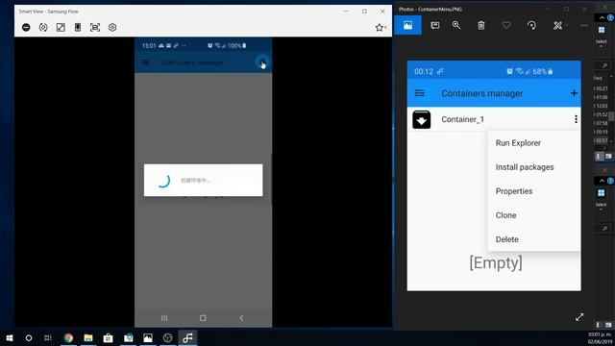The height and width of the screenshot is (346, 615).
Task: Click the upper collapse chevron in the right side panel
Action: (602, 18)
